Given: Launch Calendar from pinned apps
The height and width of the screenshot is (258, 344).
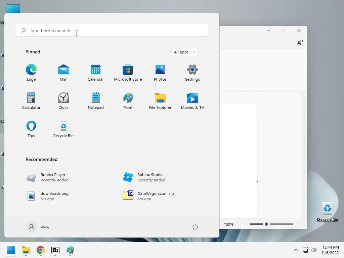Looking at the screenshot, I should click(96, 73).
